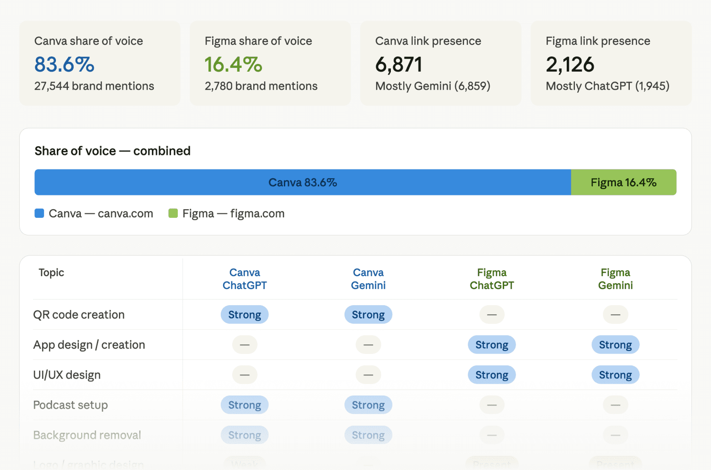The width and height of the screenshot is (711, 470).
Task: Click the "Figma Gemini" column header
Action: (615, 279)
